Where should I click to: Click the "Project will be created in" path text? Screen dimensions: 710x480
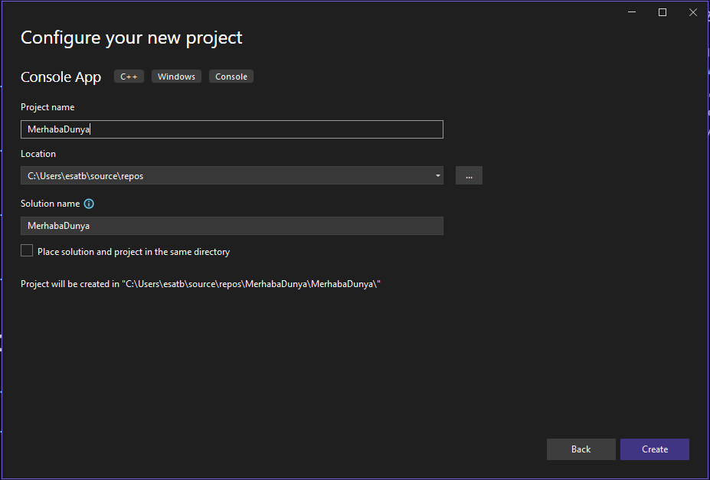tap(201, 284)
